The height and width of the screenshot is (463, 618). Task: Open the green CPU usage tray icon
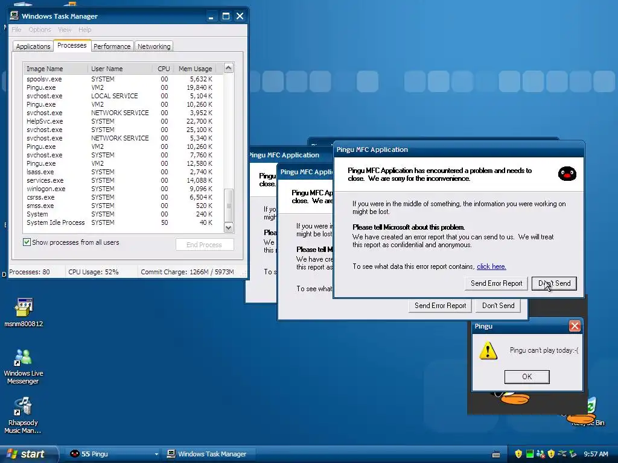(x=530, y=454)
